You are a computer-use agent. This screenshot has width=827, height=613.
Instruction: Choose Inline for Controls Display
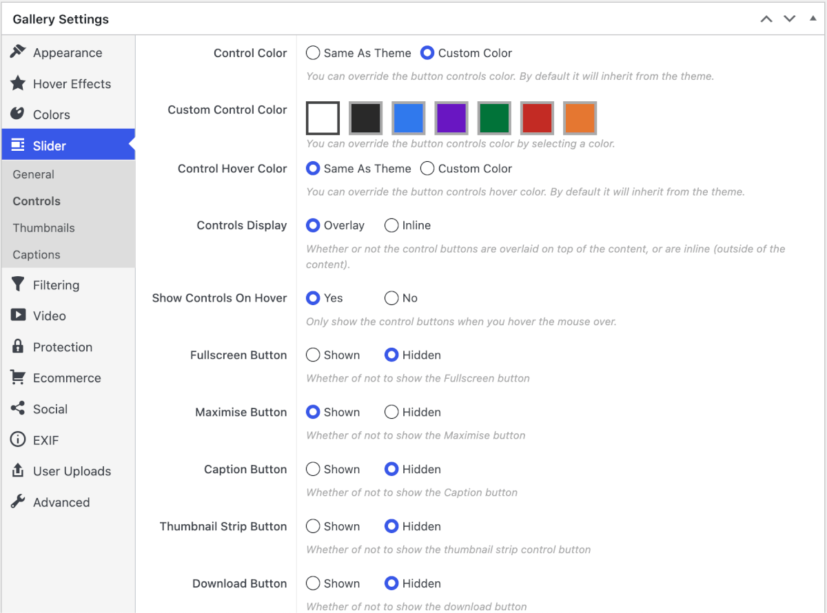click(x=391, y=225)
